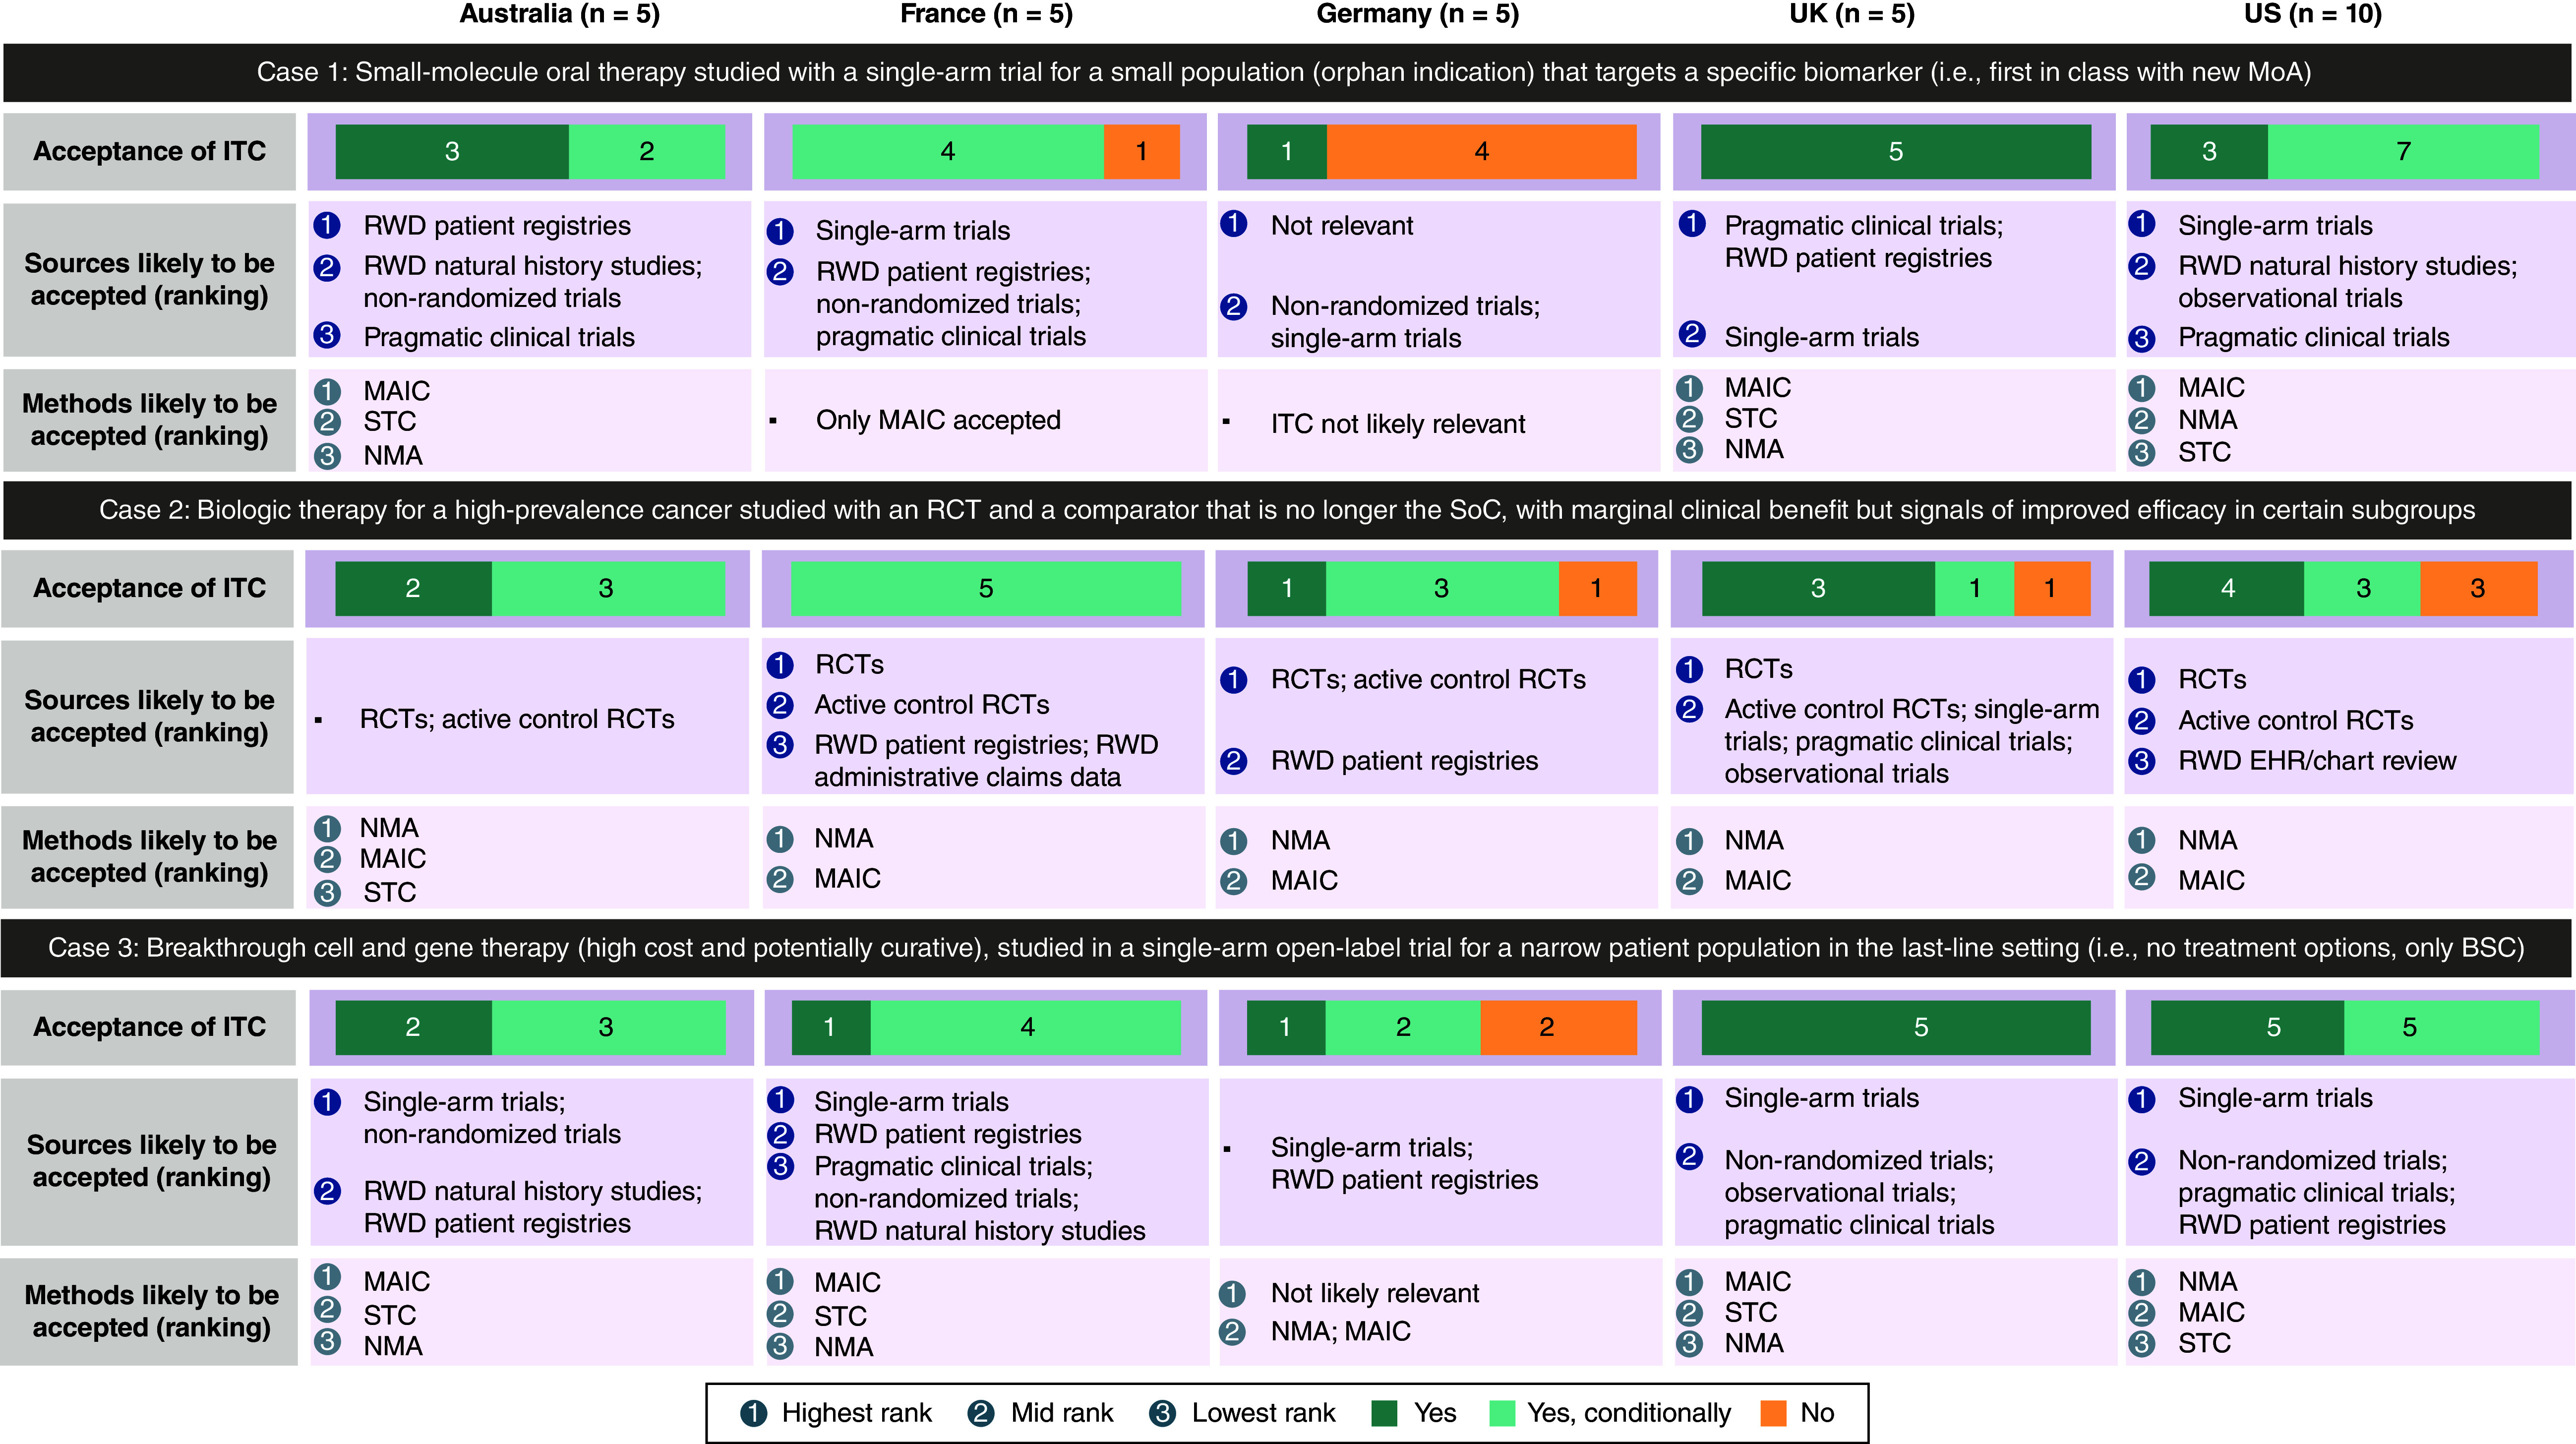Screen dimensions: 2576x1444
Task: Click Case 1 UK dark green bar labeled 5
Action: pos(1895,152)
